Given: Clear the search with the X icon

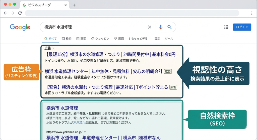Looking at the screenshot, I should click(x=150, y=27).
